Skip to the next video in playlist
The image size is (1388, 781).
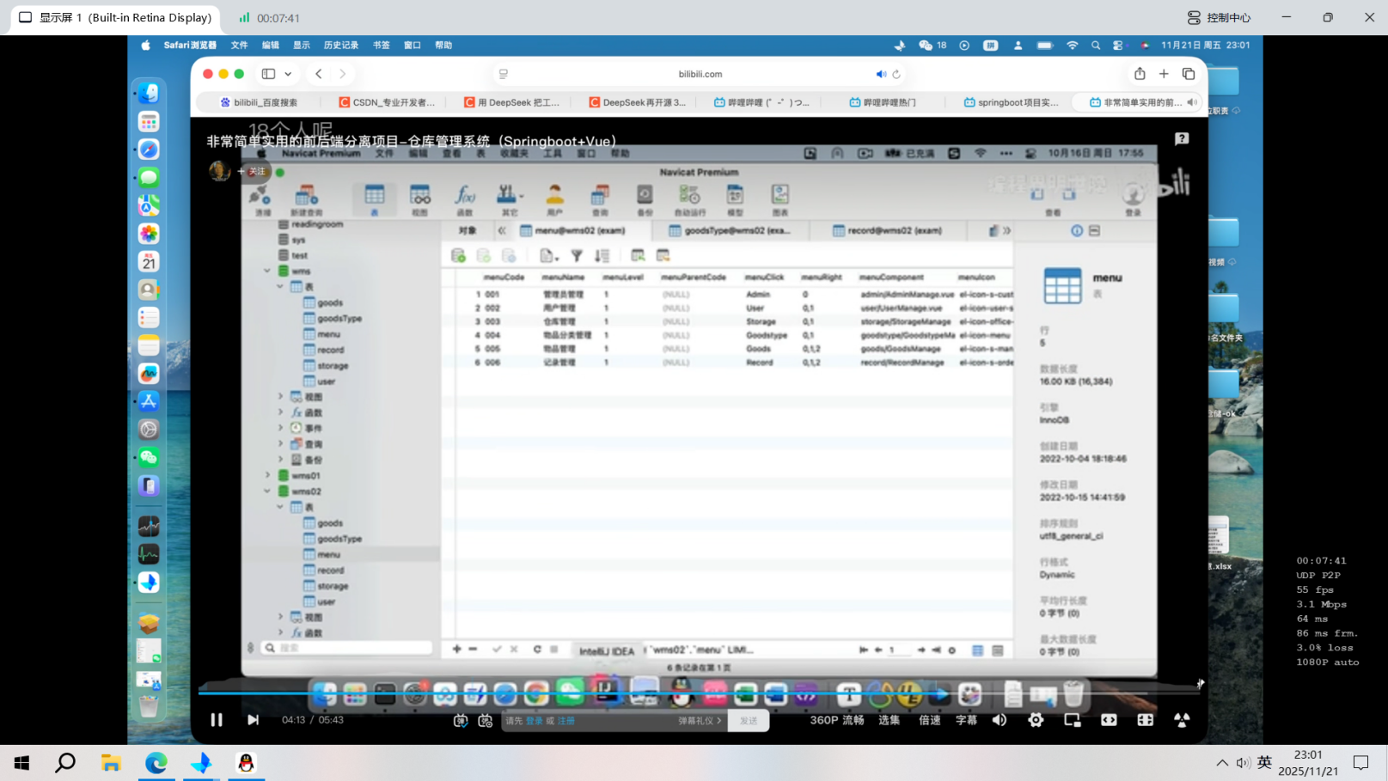[253, 720]
